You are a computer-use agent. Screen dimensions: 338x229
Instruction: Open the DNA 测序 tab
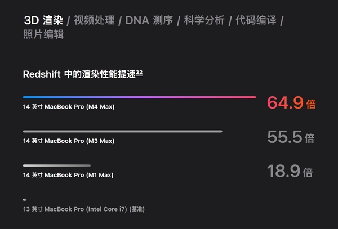148,20
